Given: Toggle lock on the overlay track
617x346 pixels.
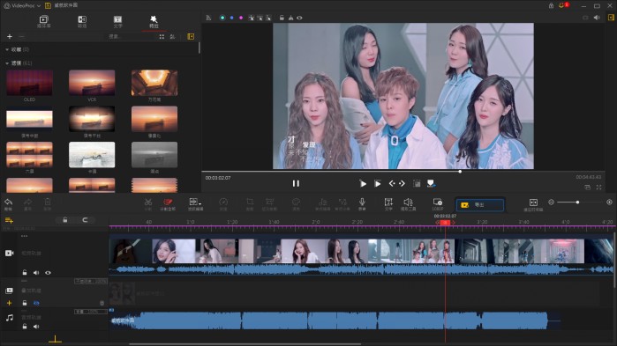Looking at the screenshot, I should point(25,303).
